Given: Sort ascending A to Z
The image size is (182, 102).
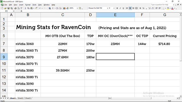Looking at the screenshot, I should point(57,8).
